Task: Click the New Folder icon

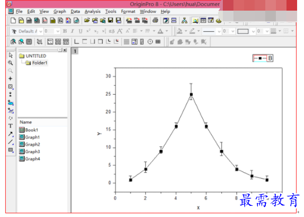Action: click(x=21, y=20)
